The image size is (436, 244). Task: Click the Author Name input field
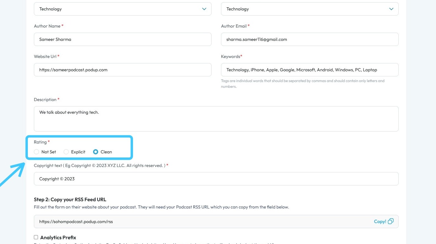tap(123, 39)
